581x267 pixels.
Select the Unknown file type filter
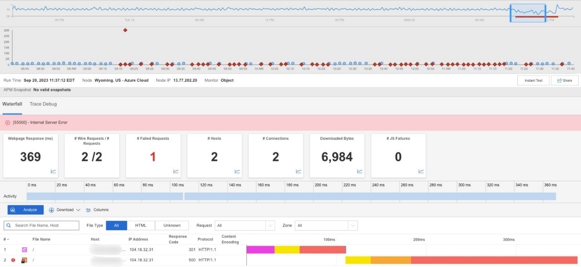[172, 225]
